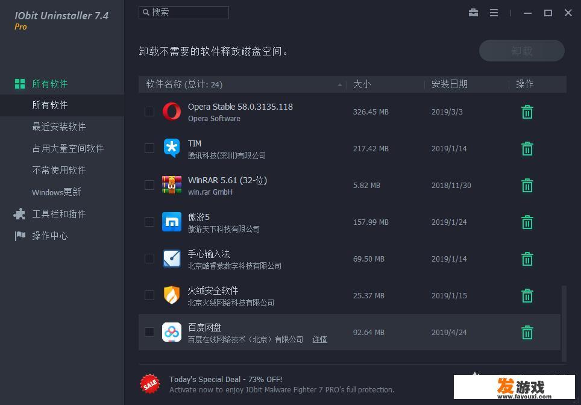
Task: Click the flag icon for 操作中心
Action: click(20, 236)
